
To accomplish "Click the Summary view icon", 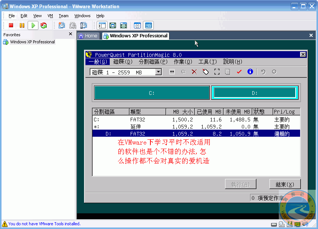I will (137, 25).
